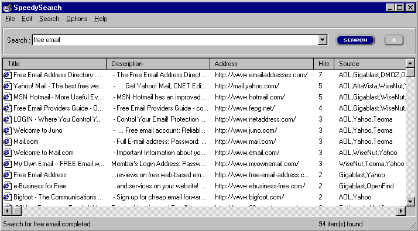Click the address http://www.netaddress.com/
The height and width of the screenshot is (231, 418).
(x=255, y=119)
